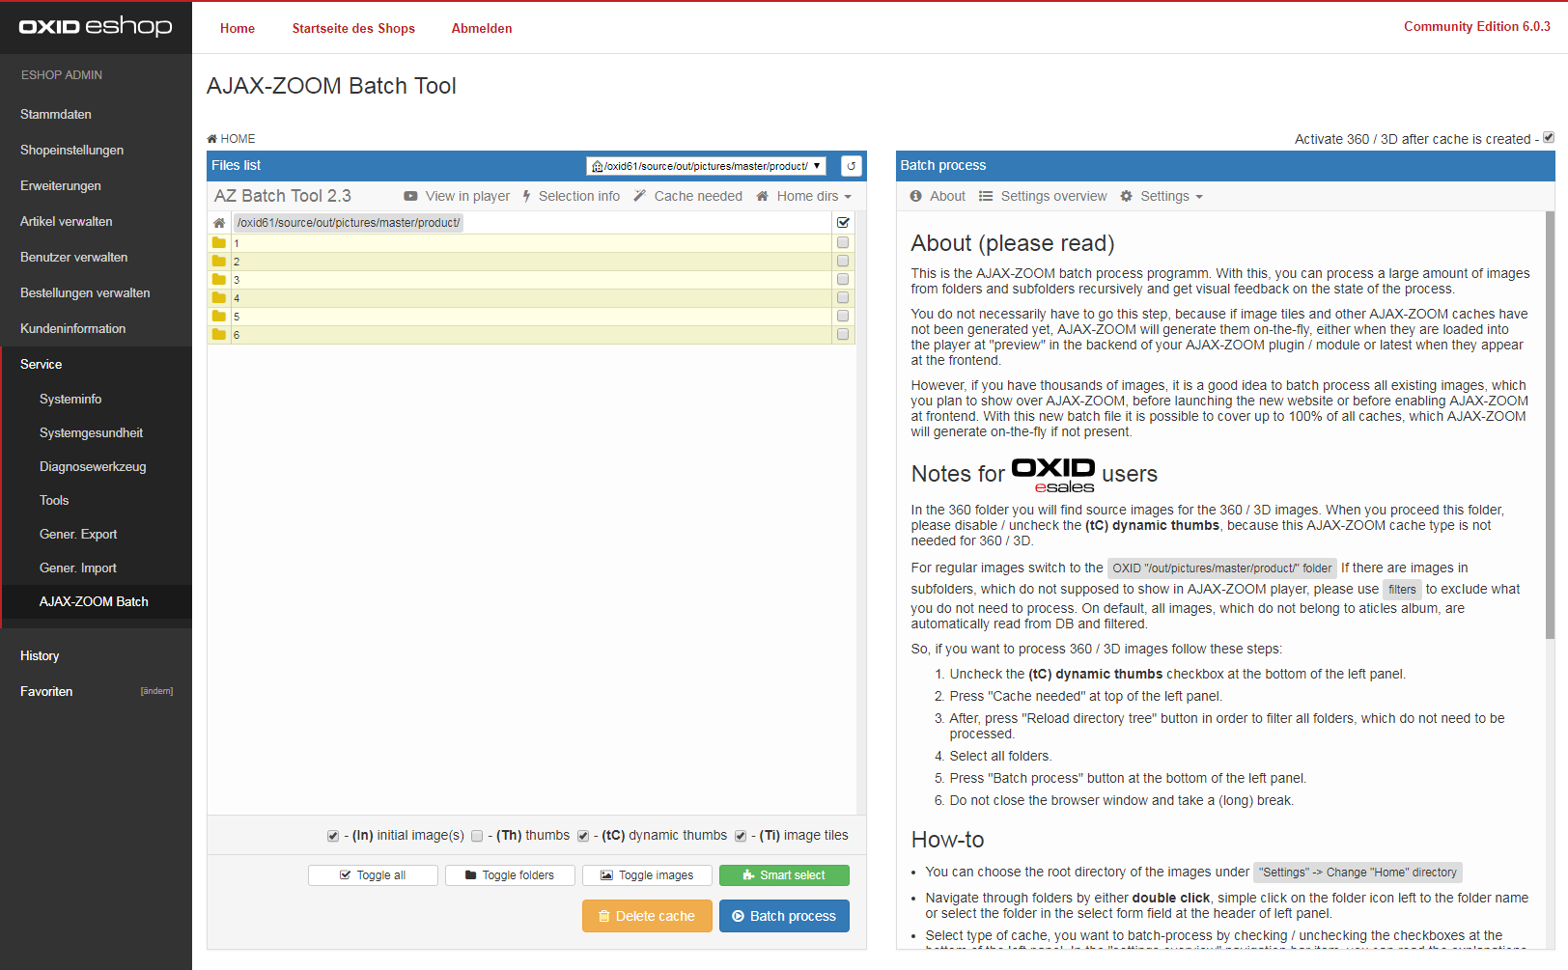Open the About info tab
The width and height of the screenshot is (1568, 970).
coord(938,196)
